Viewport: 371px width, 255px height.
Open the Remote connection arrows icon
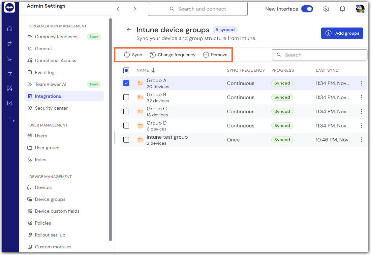click(10, 44)
